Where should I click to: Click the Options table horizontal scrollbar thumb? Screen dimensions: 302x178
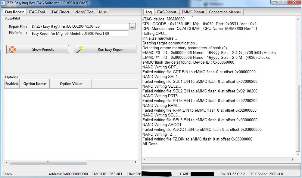coord(48,162)
